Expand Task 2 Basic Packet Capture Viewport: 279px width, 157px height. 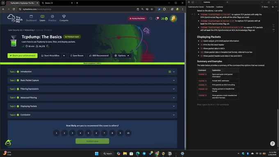(92, 80)
